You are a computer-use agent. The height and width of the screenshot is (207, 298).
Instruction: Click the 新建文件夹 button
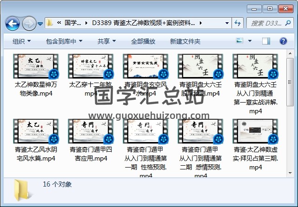point(185,41)
